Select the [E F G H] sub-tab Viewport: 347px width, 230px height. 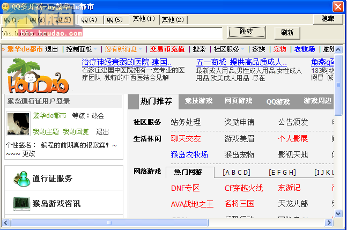click(x=283, y=172)
